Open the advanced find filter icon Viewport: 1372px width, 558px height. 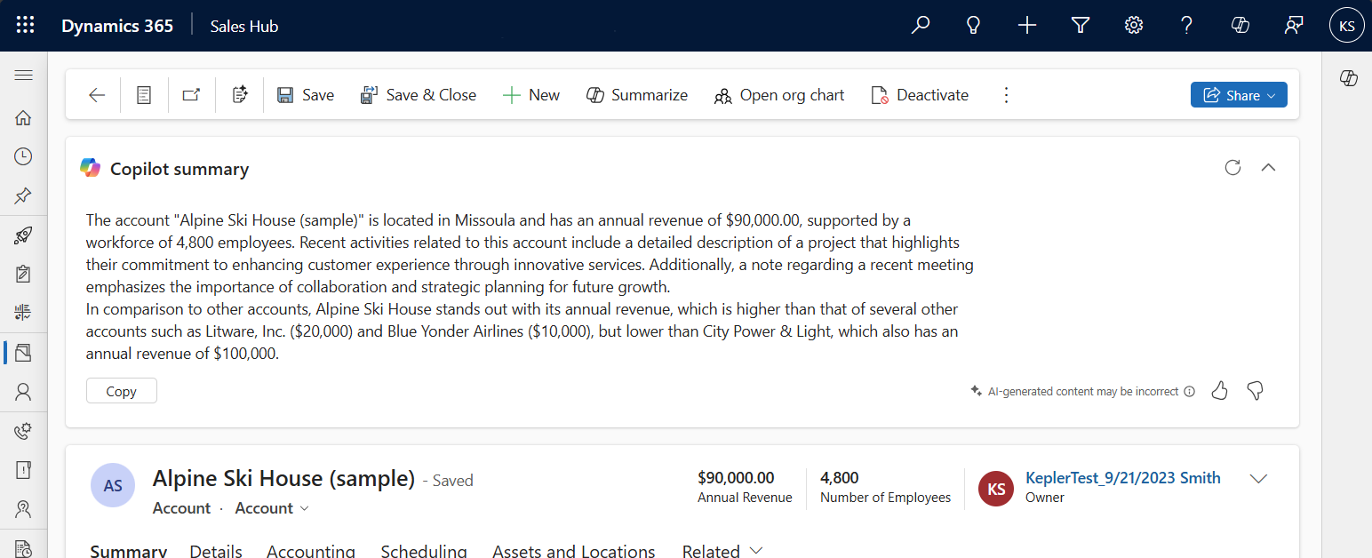pos(1081,26)
